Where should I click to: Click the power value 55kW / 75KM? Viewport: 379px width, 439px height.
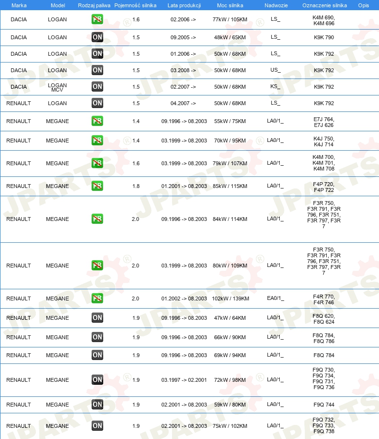[230, 121]
